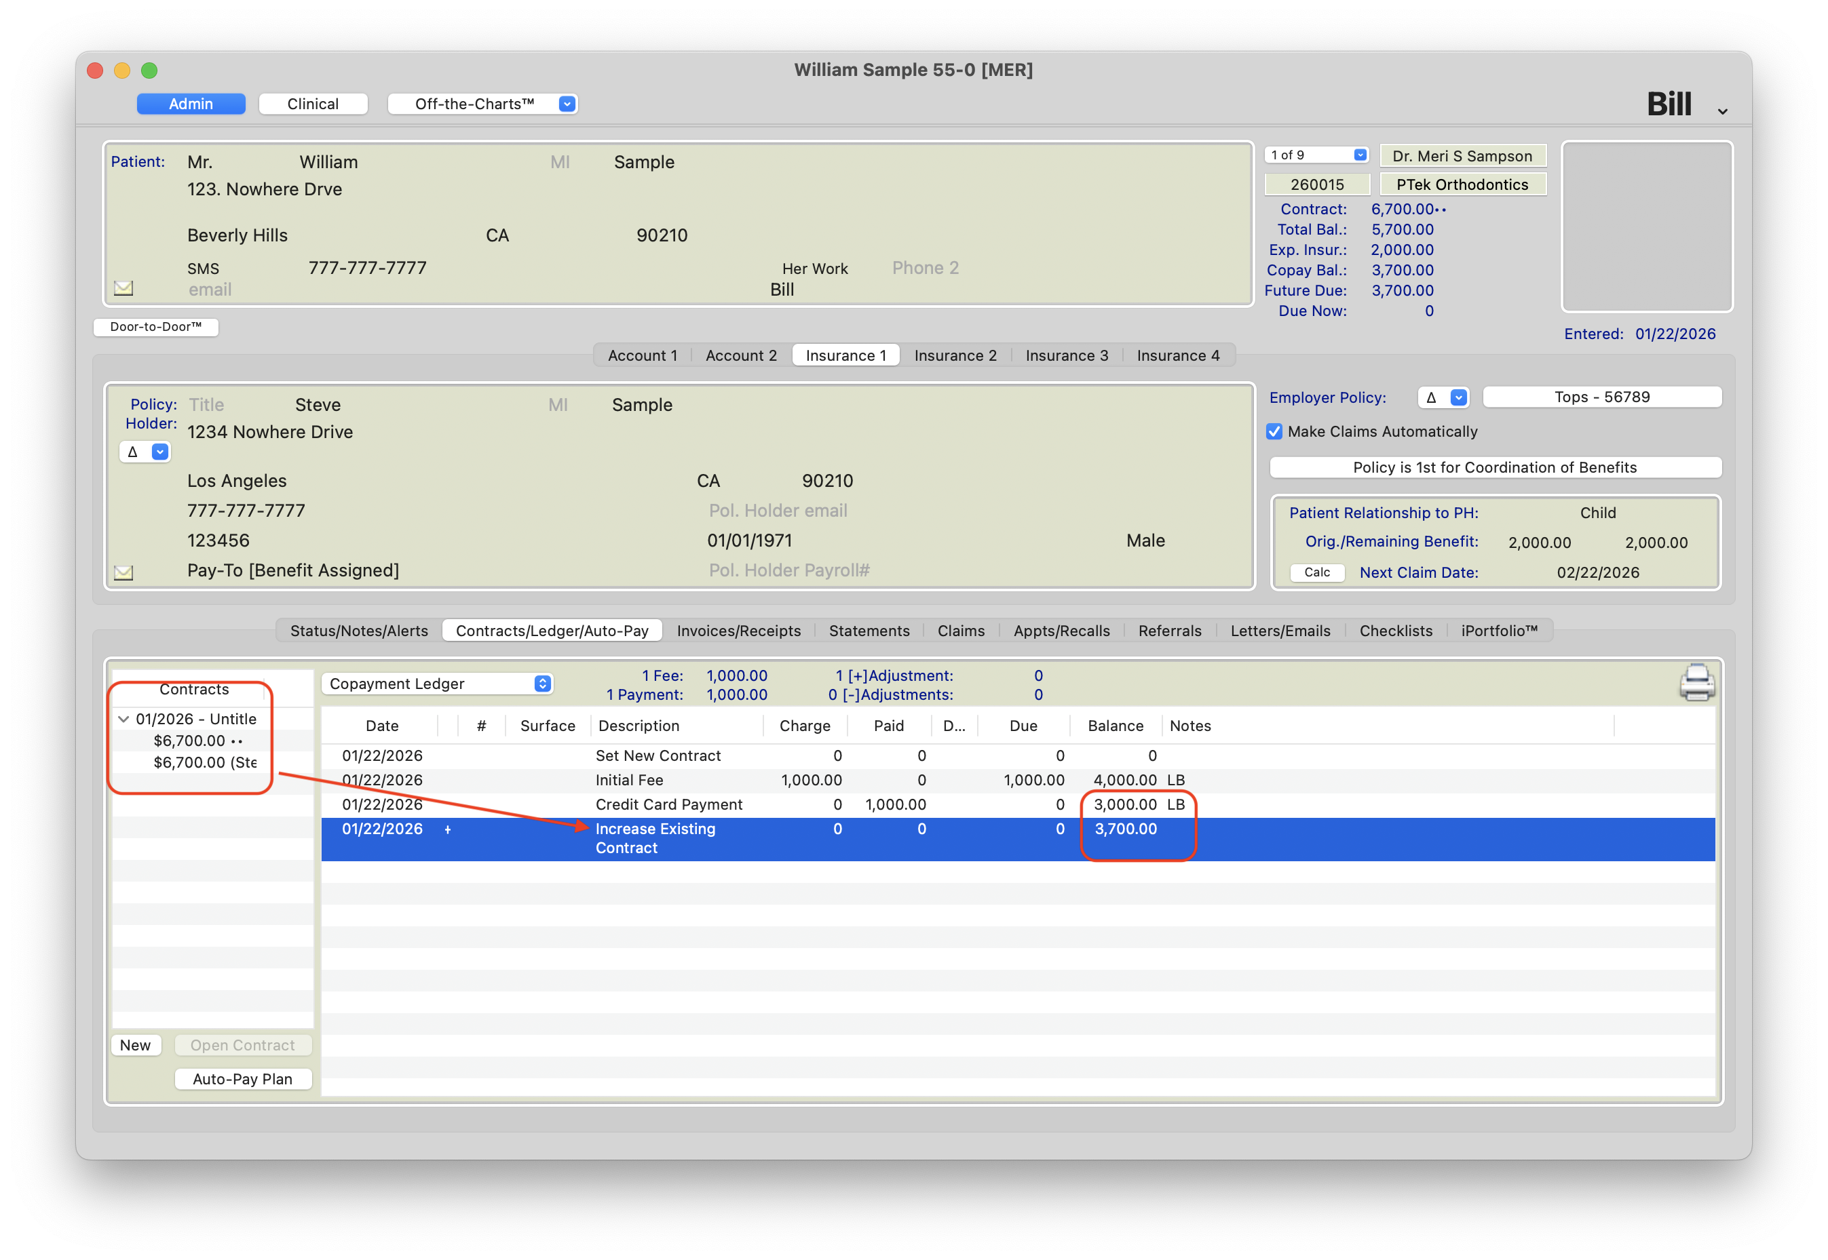1828x1260 pixels.
Task: Click the Door-to-Door button
Action: click(x=155, y=327)
